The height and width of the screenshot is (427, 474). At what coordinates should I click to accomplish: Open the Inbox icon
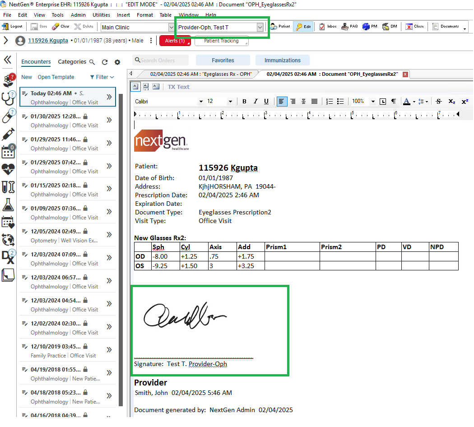328,27
